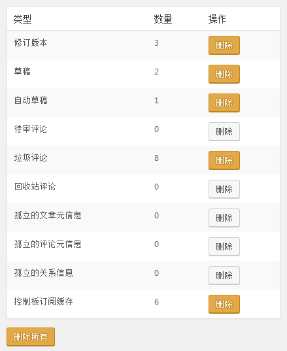Click the count 6 for 控制板订阅缓存
Screen dimensions: 287x351
(156, 301)
